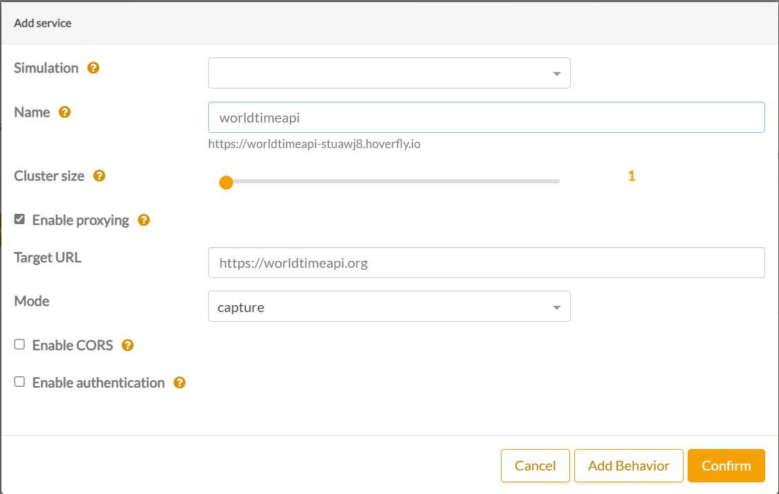Check the Enable authentication box
Screen dimensions: 779x494
(20, 382)
